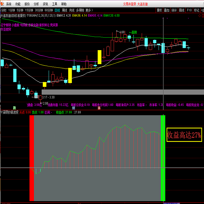Expand the 更多 period options
Screen dimensions: 204x204
coord(89,10)
